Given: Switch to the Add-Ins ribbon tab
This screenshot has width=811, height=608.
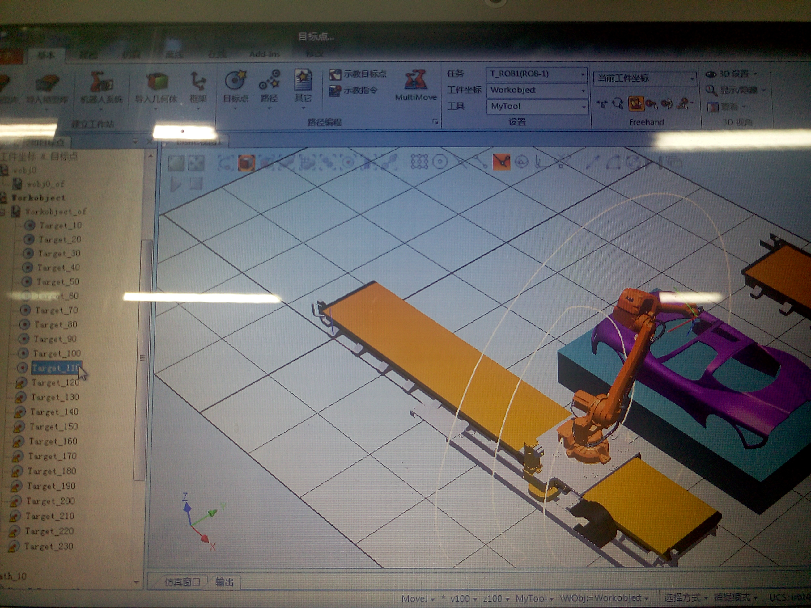Looking at the screenshot, I should (x=264, y=54).
